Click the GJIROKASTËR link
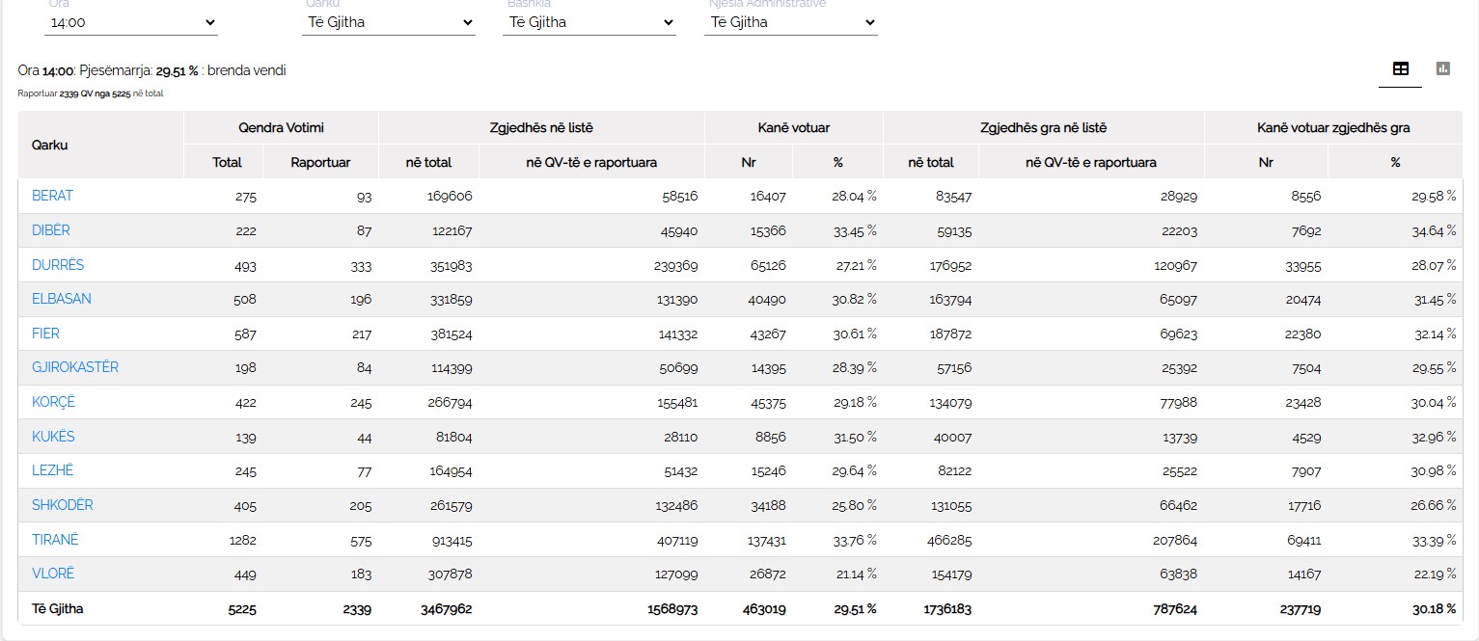 tap(75, 367)
